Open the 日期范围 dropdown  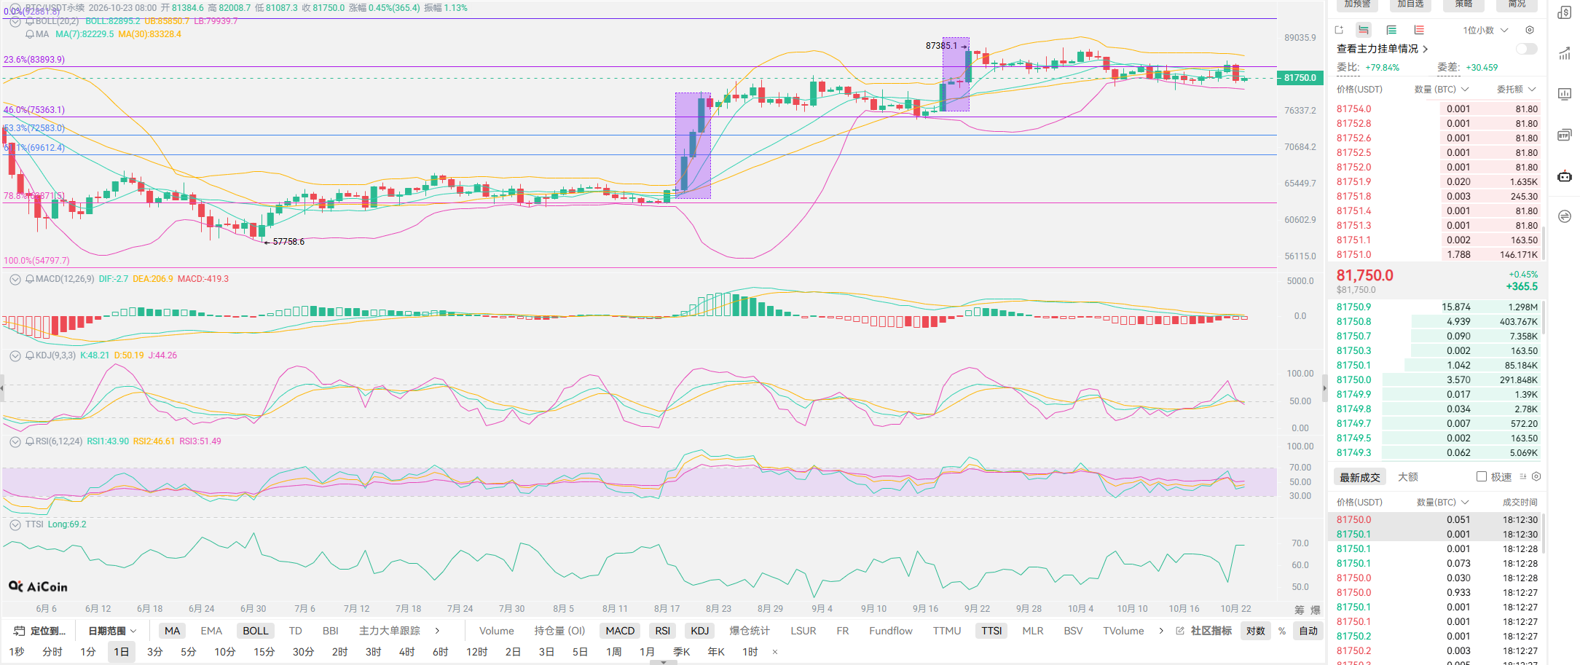[x=112, y=631]
